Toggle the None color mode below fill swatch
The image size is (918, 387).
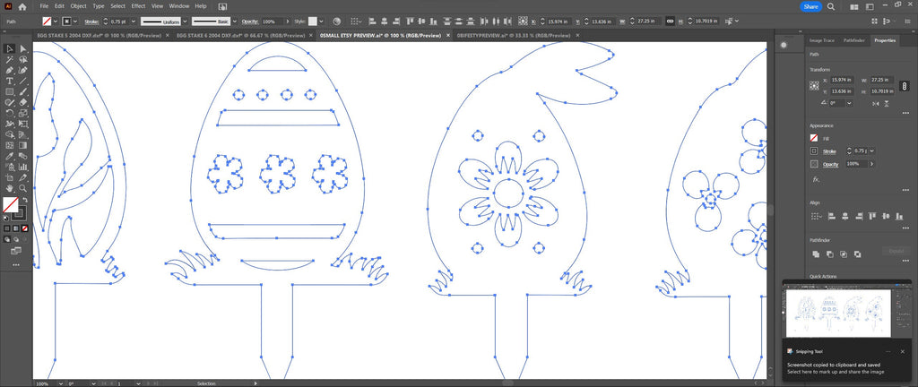(x=24, y=228)
